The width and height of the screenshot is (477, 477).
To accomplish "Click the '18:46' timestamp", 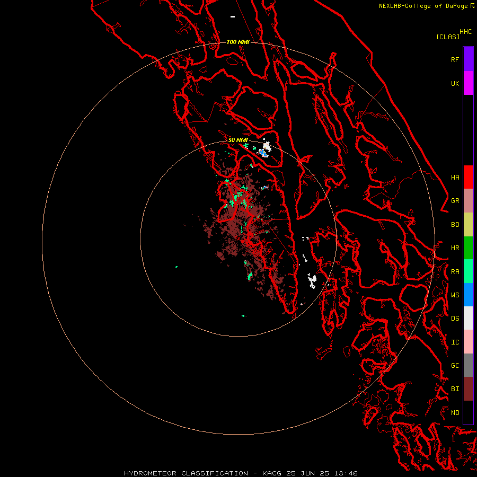I will (346, 473).
